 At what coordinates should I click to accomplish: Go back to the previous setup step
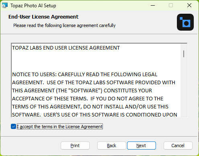pyautogui.click(x=112, y=146)
